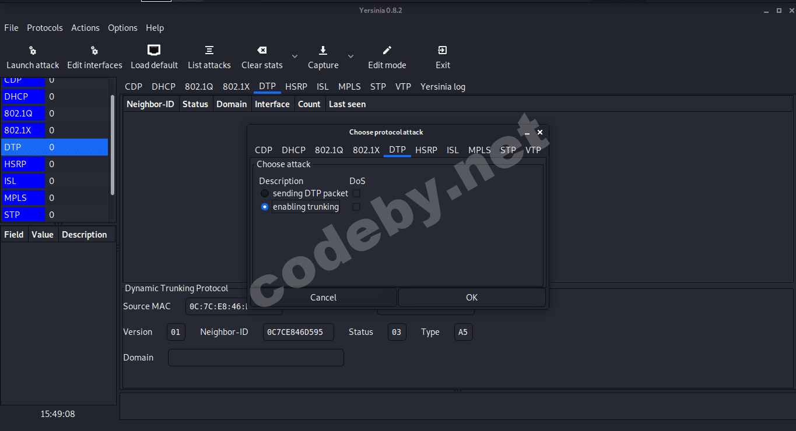Open the File menu

pyautogui.click(x=11, y=28)
